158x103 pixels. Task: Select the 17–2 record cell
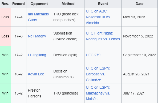click(19, 55)
